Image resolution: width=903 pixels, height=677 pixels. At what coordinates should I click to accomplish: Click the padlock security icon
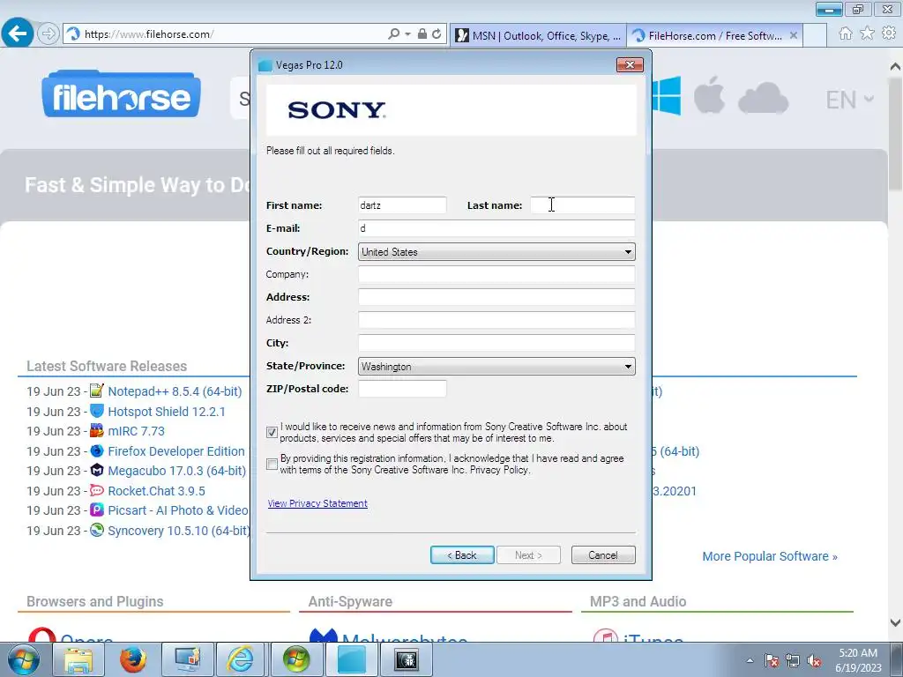(x=422, y=34)
